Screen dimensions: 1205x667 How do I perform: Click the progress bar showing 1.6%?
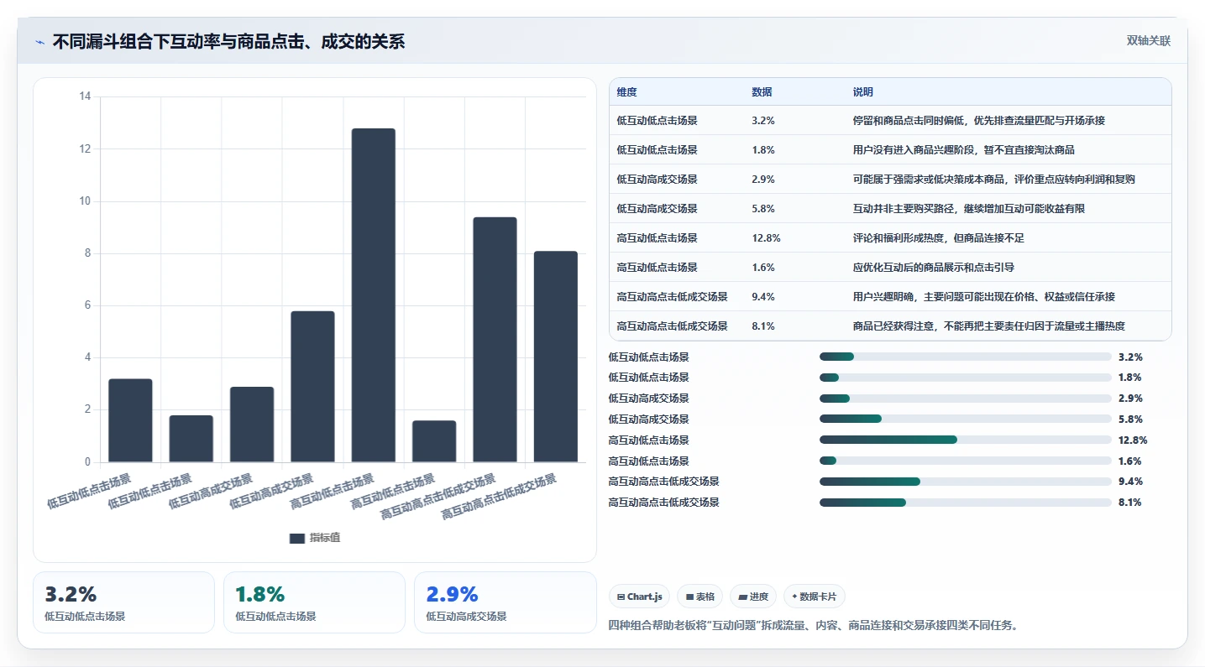[x=965, y=461]
